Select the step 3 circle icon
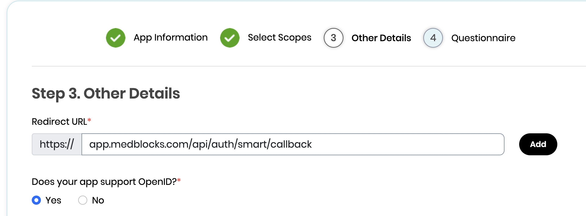The width and height of the screenshot is (586, 216). 334,38
